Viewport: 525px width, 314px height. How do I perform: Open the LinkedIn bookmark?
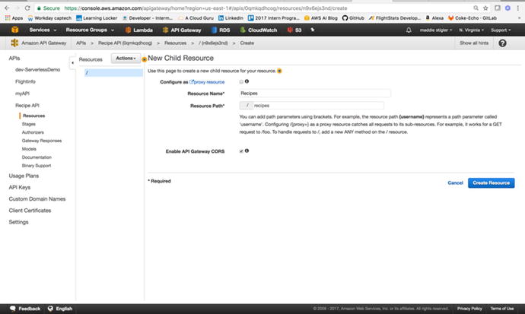[231, 18]
